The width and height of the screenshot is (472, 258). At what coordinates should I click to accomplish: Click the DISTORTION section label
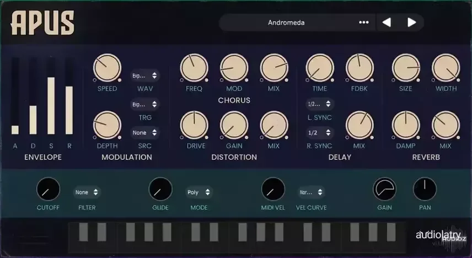[x=234, y=157]
